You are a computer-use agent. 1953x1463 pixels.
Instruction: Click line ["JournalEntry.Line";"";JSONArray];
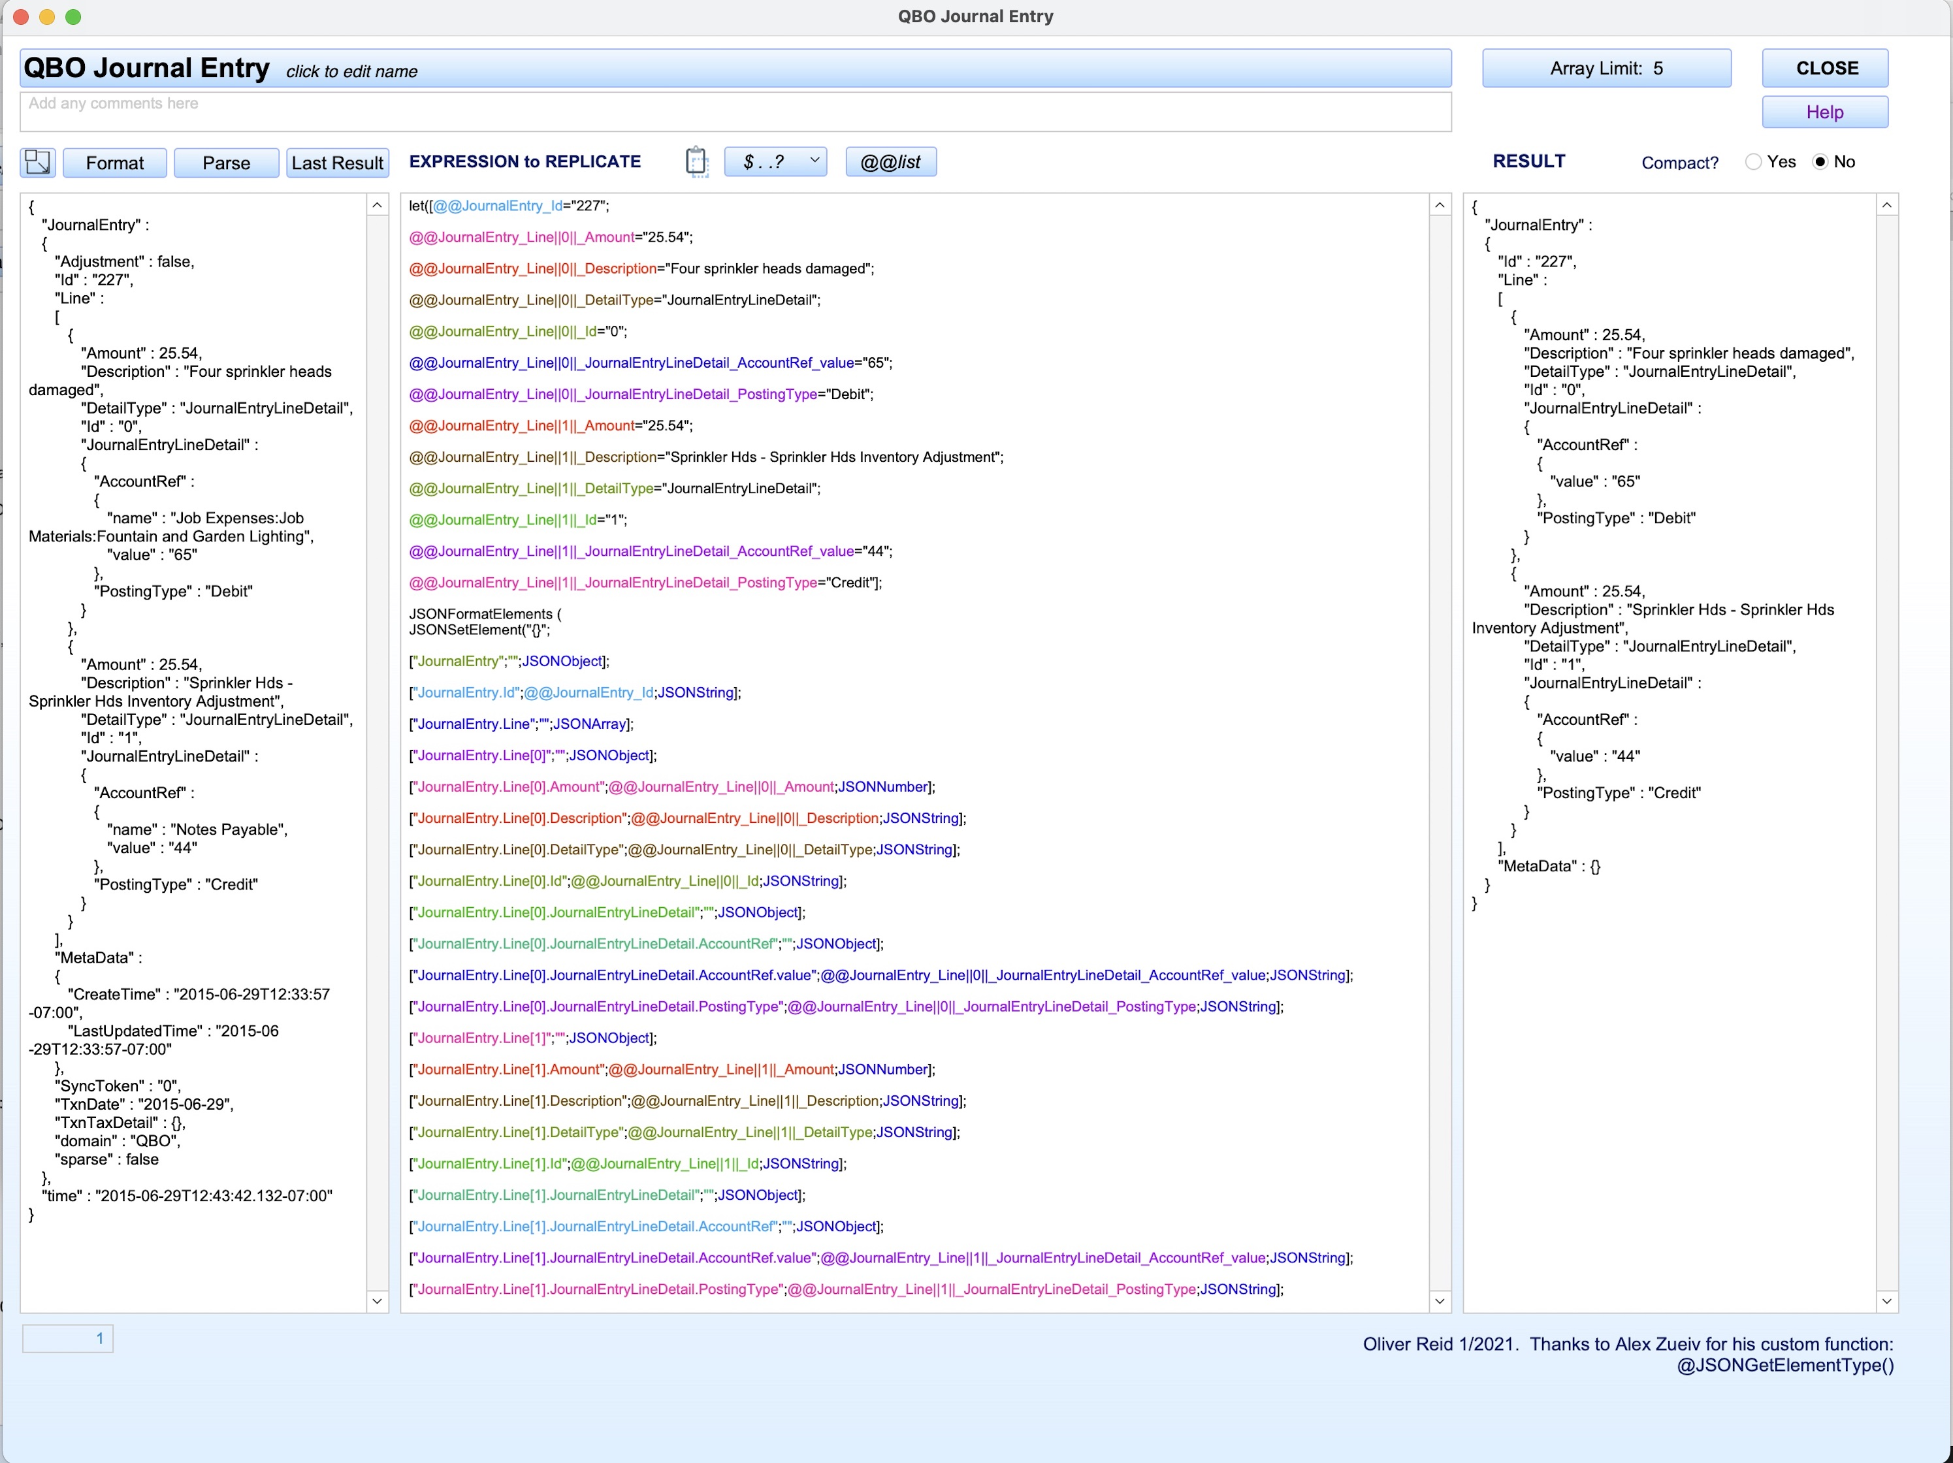pos(521,724)
